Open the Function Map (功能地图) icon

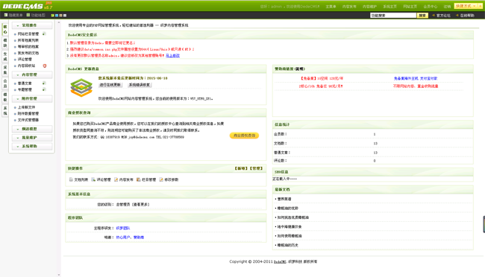pos(28,15)
